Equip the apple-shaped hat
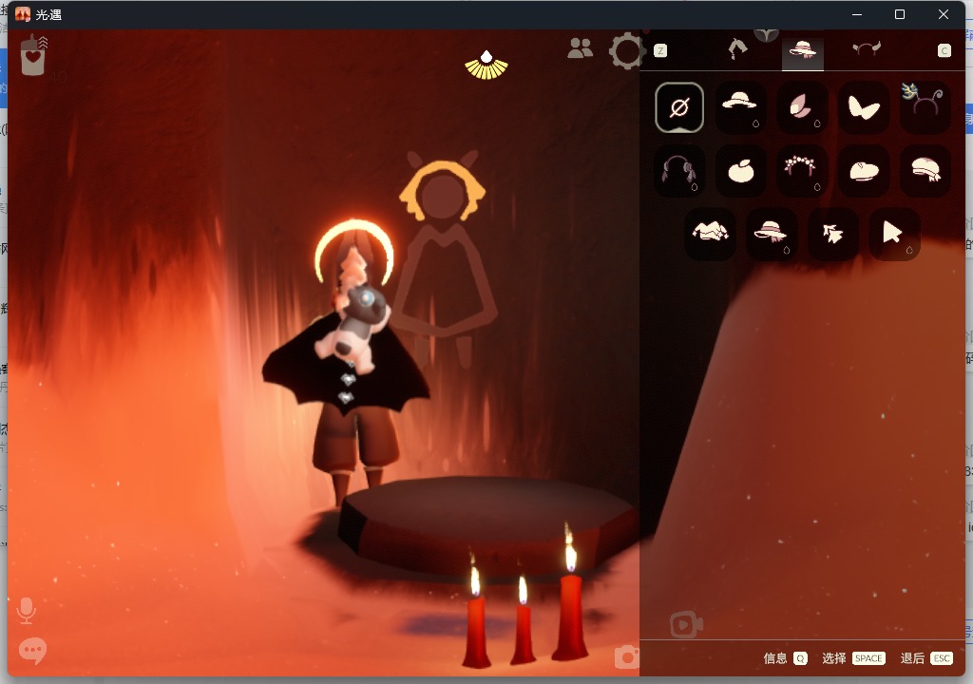This screenshot has width=973, height=684. pos(740,171)
